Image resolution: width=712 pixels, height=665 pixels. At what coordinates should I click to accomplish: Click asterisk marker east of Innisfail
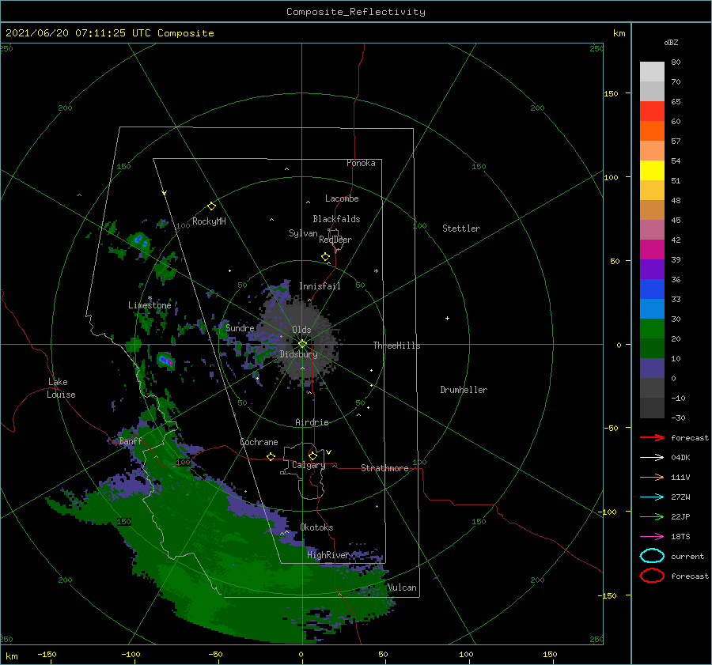pyautogui.click(x=376, y=271)
